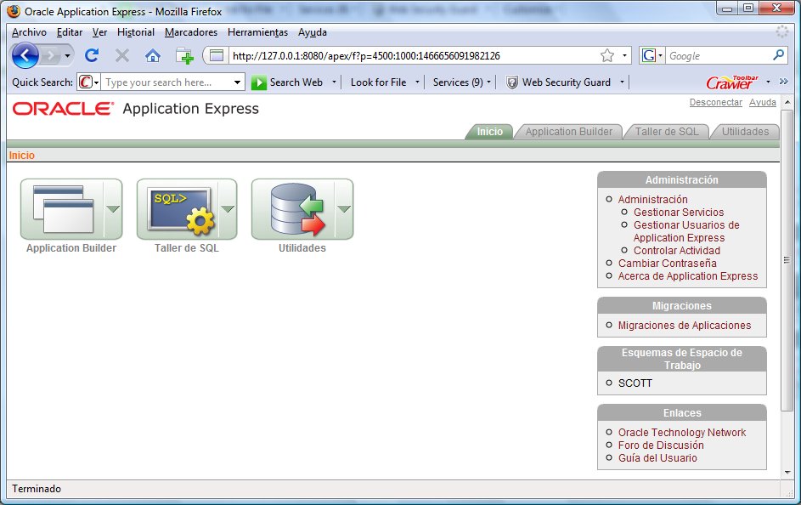Open the Ver menu
Viewport: 801px width, 505px height.
pos(99,32)
